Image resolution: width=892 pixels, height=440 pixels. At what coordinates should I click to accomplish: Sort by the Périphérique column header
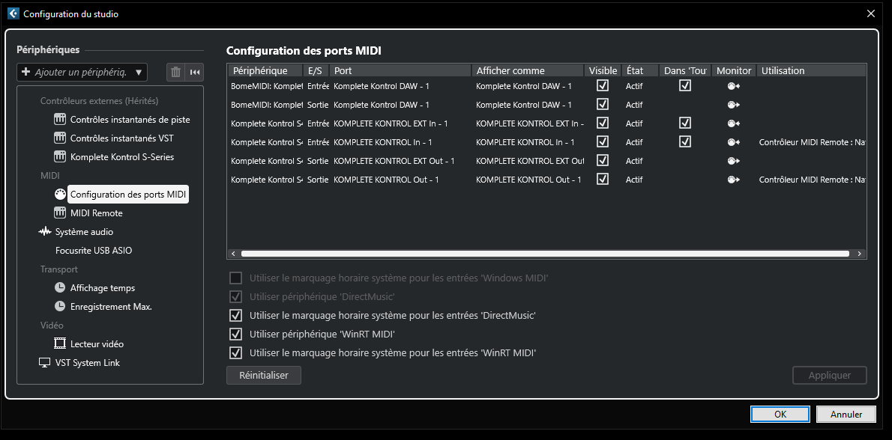click(260, 70)
